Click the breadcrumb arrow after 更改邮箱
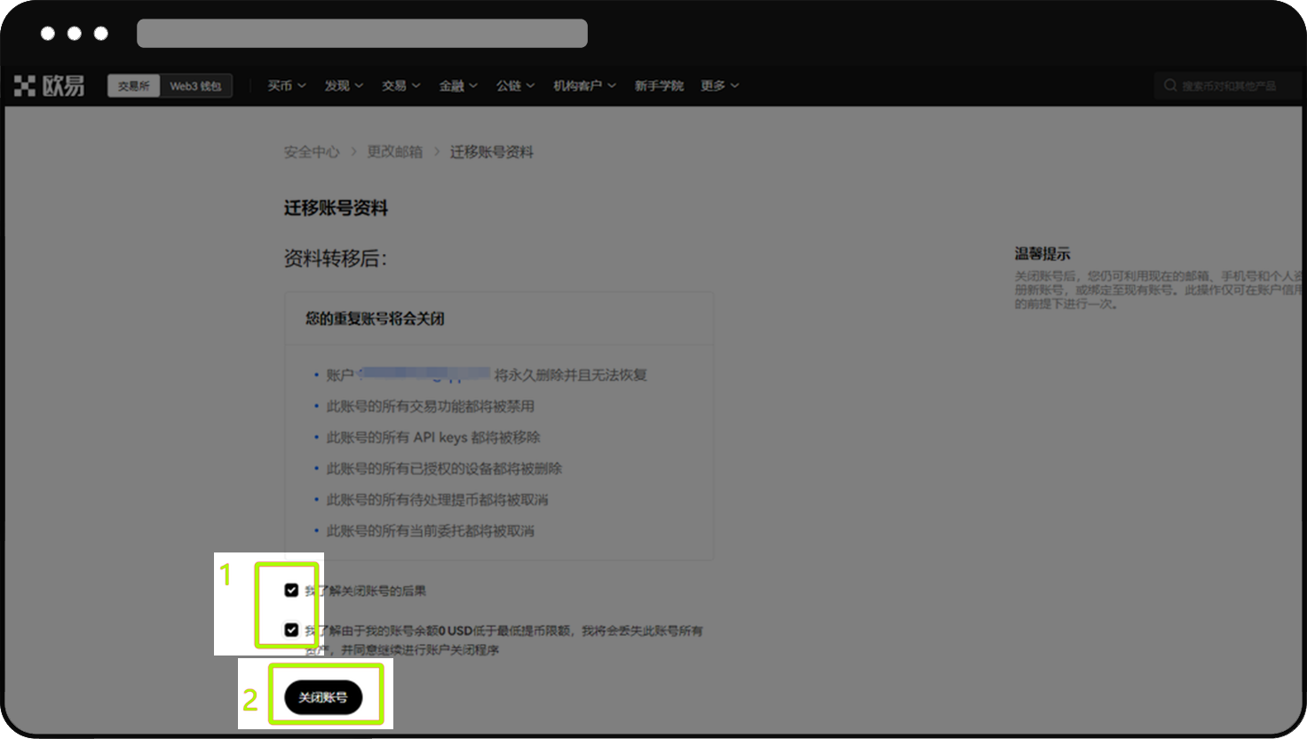1307x739 pixels. 437,152
